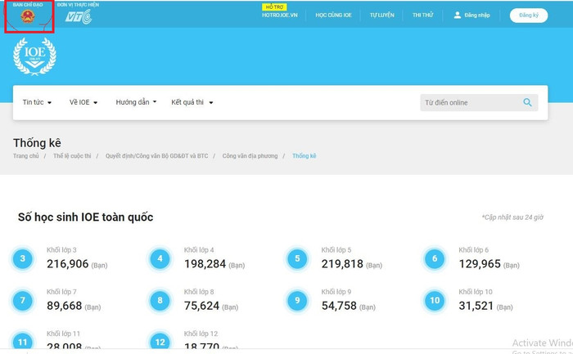Click the grade 8 circle badge
The image size is (573, 354).
(160, 301)
